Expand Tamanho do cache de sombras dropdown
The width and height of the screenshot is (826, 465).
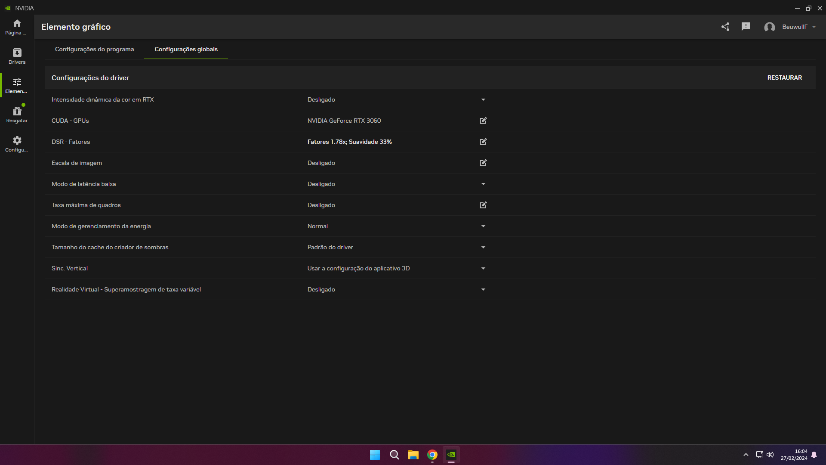pyautogui.click(x=483, y=247)
